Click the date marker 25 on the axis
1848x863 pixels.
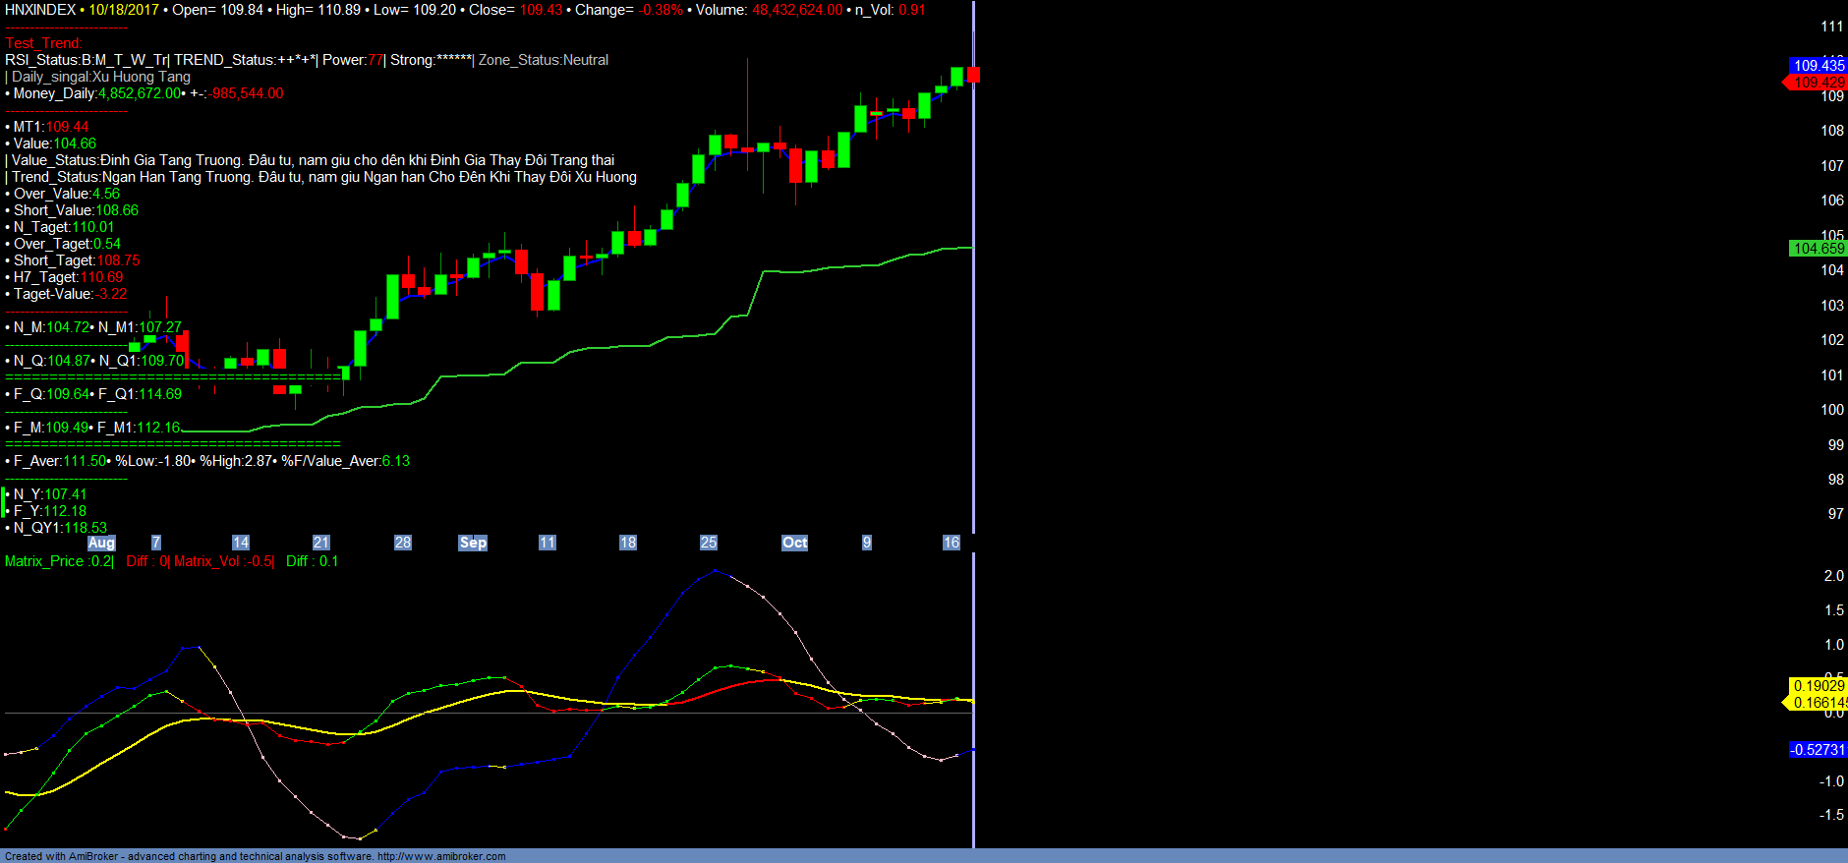tap(708, 543)
